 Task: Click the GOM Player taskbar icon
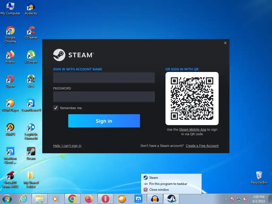pos(122,199)
